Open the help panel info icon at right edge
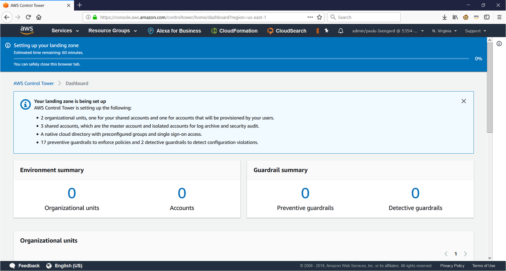This screenshot has height=271, width=506. 499,44
